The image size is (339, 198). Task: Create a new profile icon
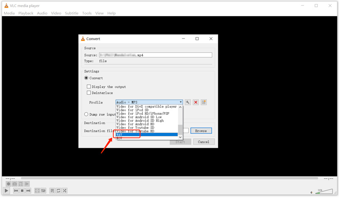coord(204,102)
